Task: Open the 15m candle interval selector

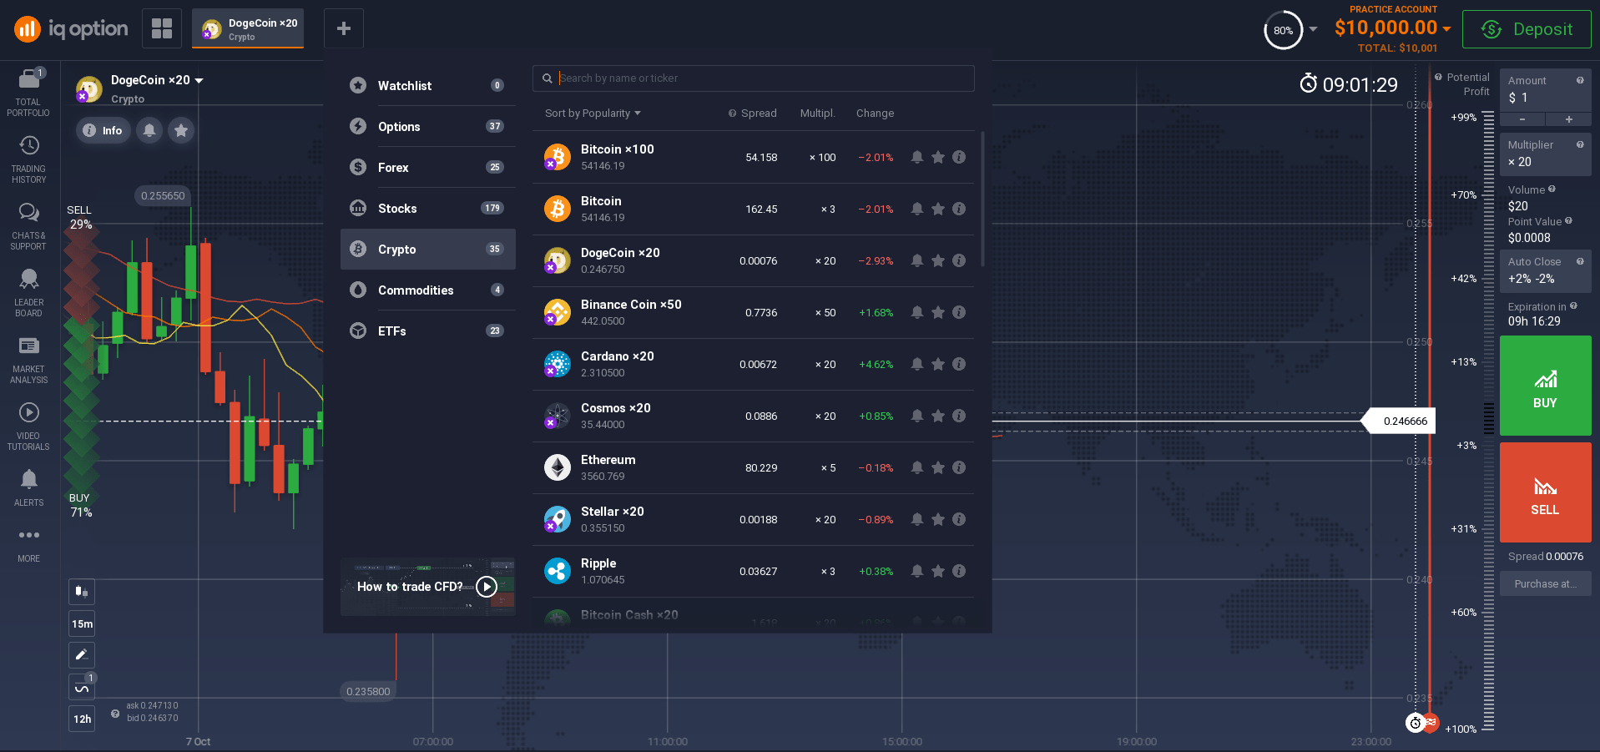Action: (82, 623)
